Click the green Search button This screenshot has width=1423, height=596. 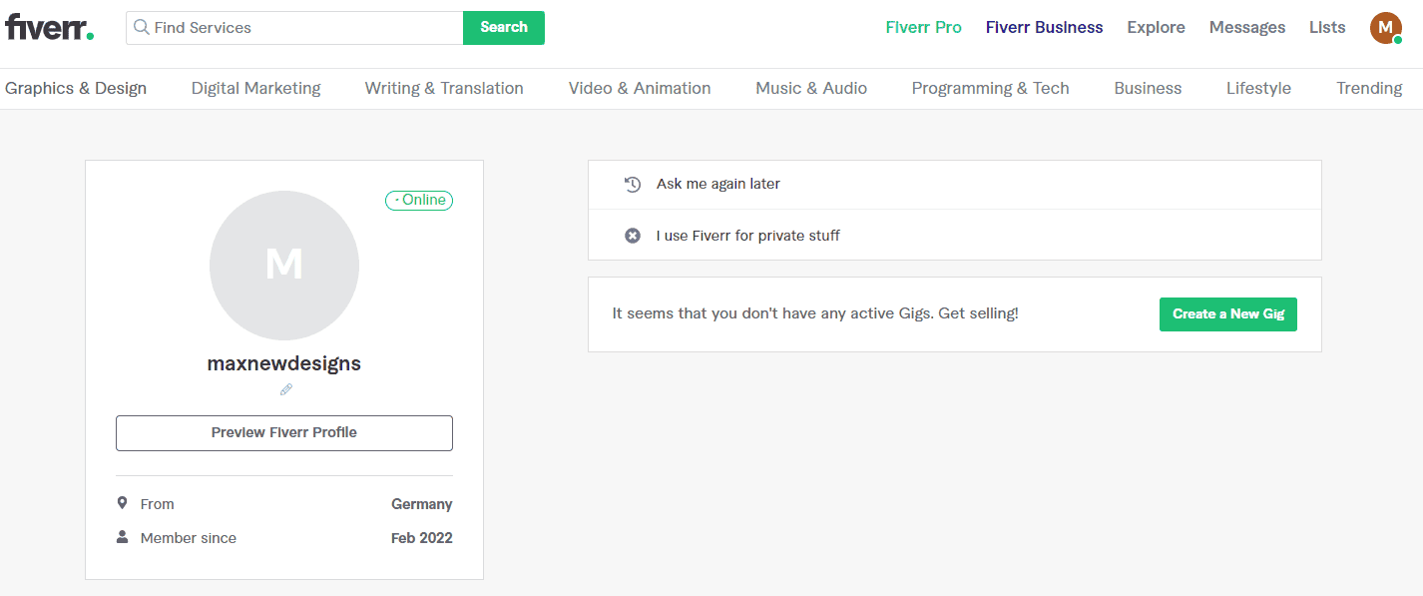click(504, 28)
